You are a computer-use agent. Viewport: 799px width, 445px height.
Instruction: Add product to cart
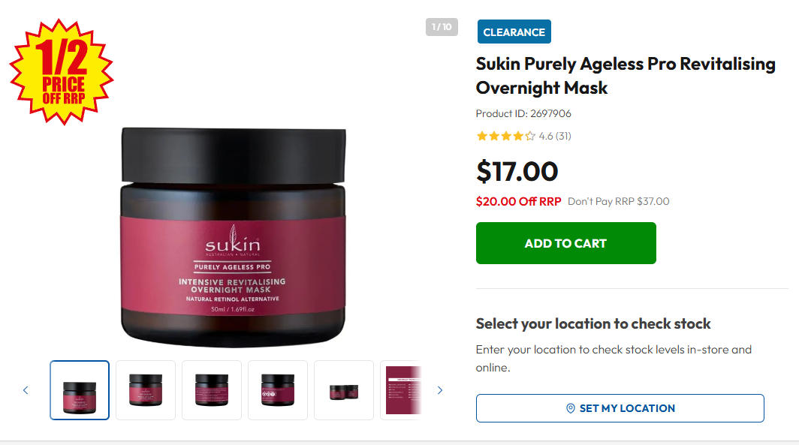(x=565, y=243)
